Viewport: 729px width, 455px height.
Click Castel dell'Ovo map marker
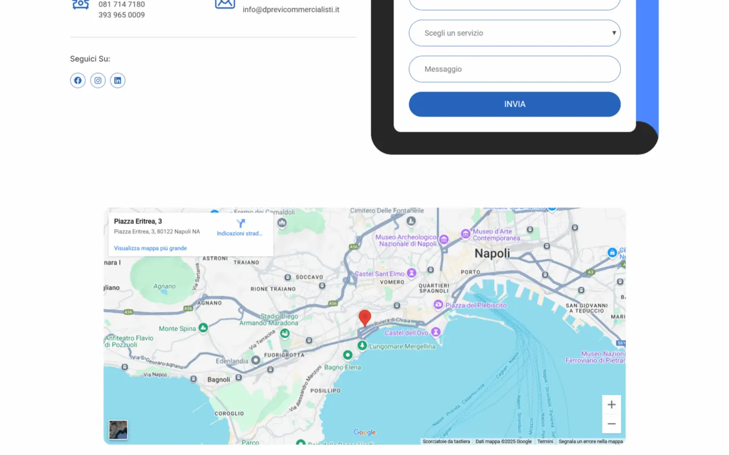(436, 332)
